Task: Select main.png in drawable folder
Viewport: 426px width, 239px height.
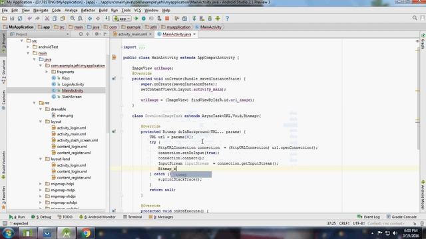Action: coord(65,116)
